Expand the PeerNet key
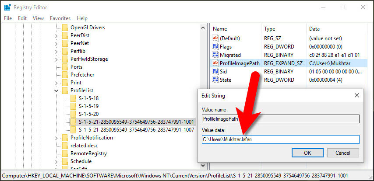 tap(56, 44)
